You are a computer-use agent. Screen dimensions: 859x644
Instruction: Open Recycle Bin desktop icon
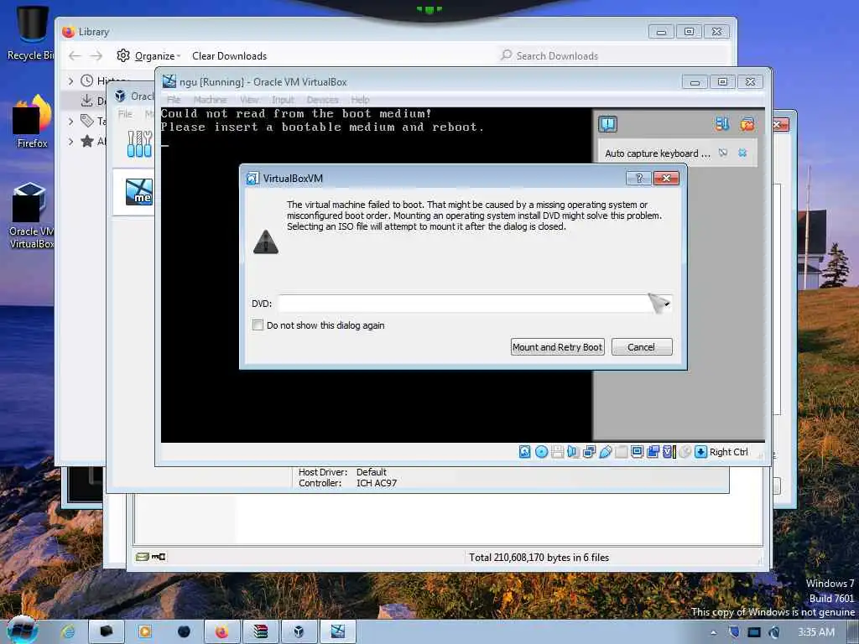tap(30, 34)
